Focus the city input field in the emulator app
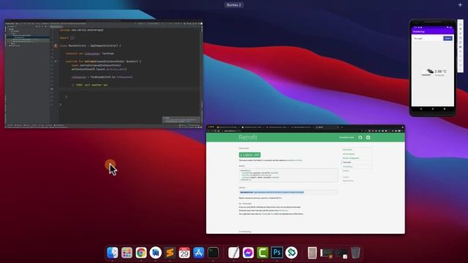This screenshot has height=263, width=468. point(427,39)
